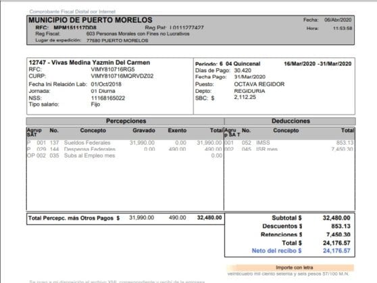Click the 'Subtotal $' label
377x283 pixels.
[286, 218]
